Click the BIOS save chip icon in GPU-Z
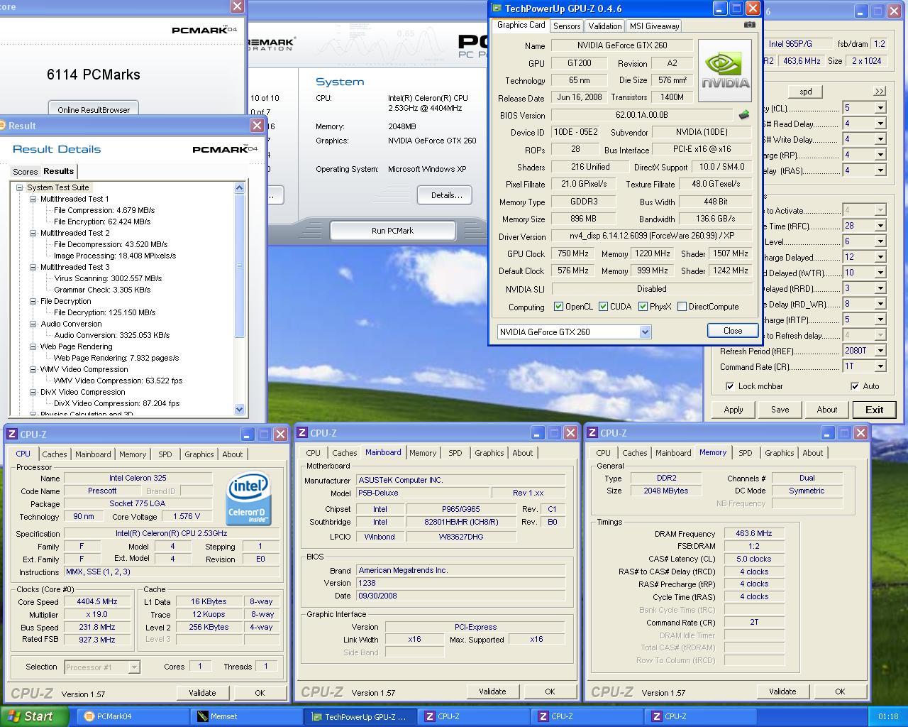The width and height of the screenshot is (908, 727). click(744, 115)
